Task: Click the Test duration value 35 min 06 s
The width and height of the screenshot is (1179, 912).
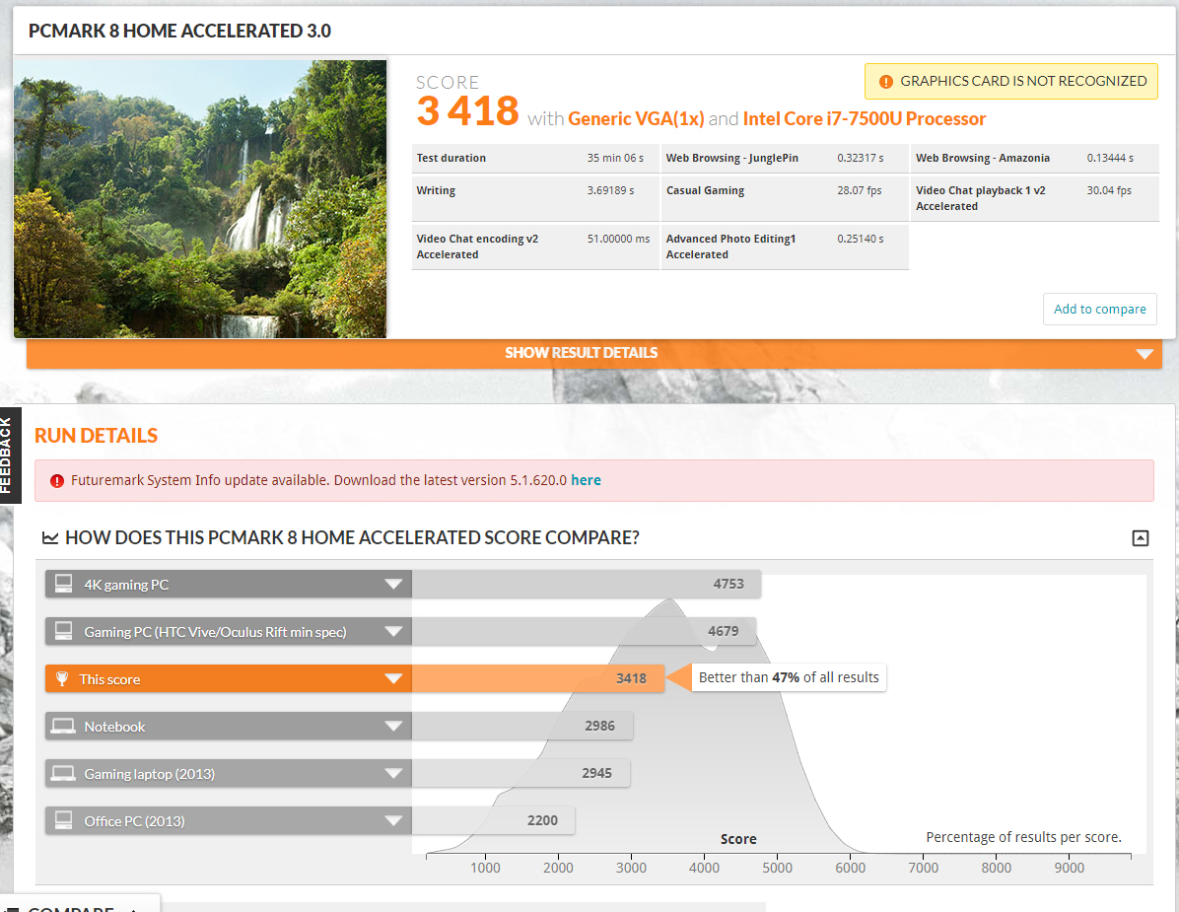Action: [x=615, y=158]
